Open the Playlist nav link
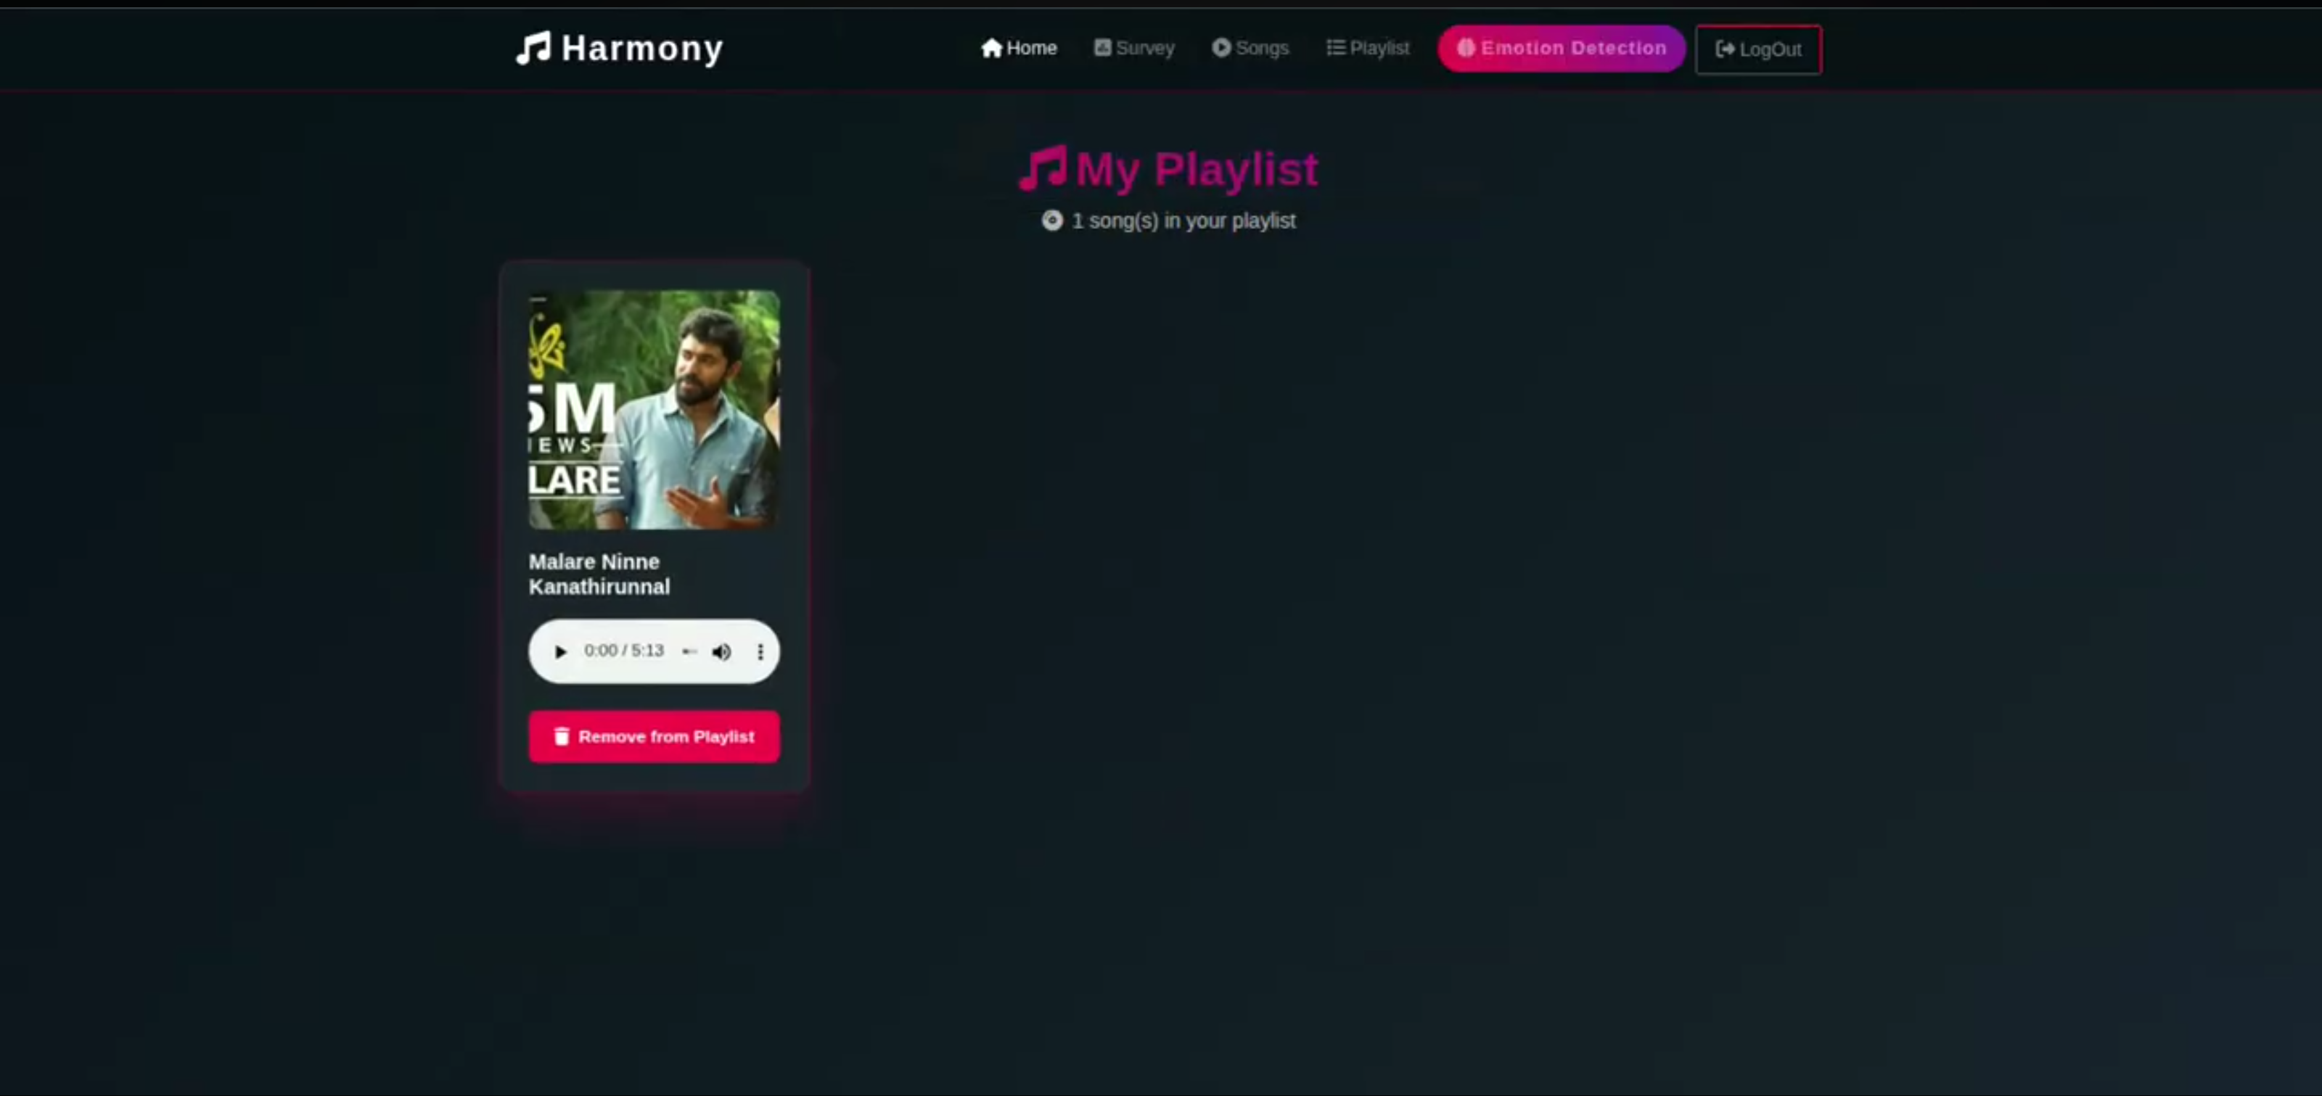The image size is (2322, 1096). pos(1367,48)
